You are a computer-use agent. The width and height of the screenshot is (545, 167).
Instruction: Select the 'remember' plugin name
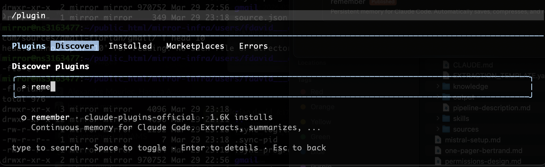coord(50,117)
